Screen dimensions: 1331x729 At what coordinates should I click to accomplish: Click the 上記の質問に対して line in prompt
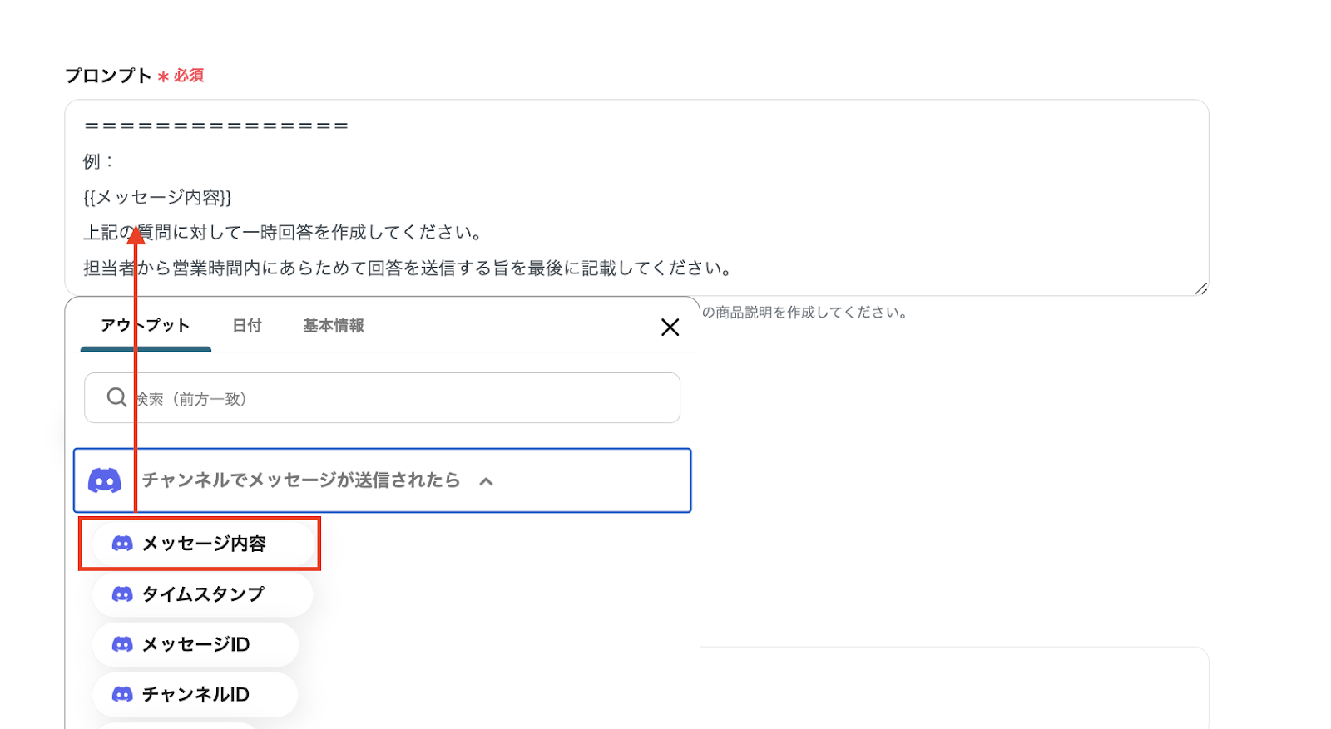click(283, 233)
